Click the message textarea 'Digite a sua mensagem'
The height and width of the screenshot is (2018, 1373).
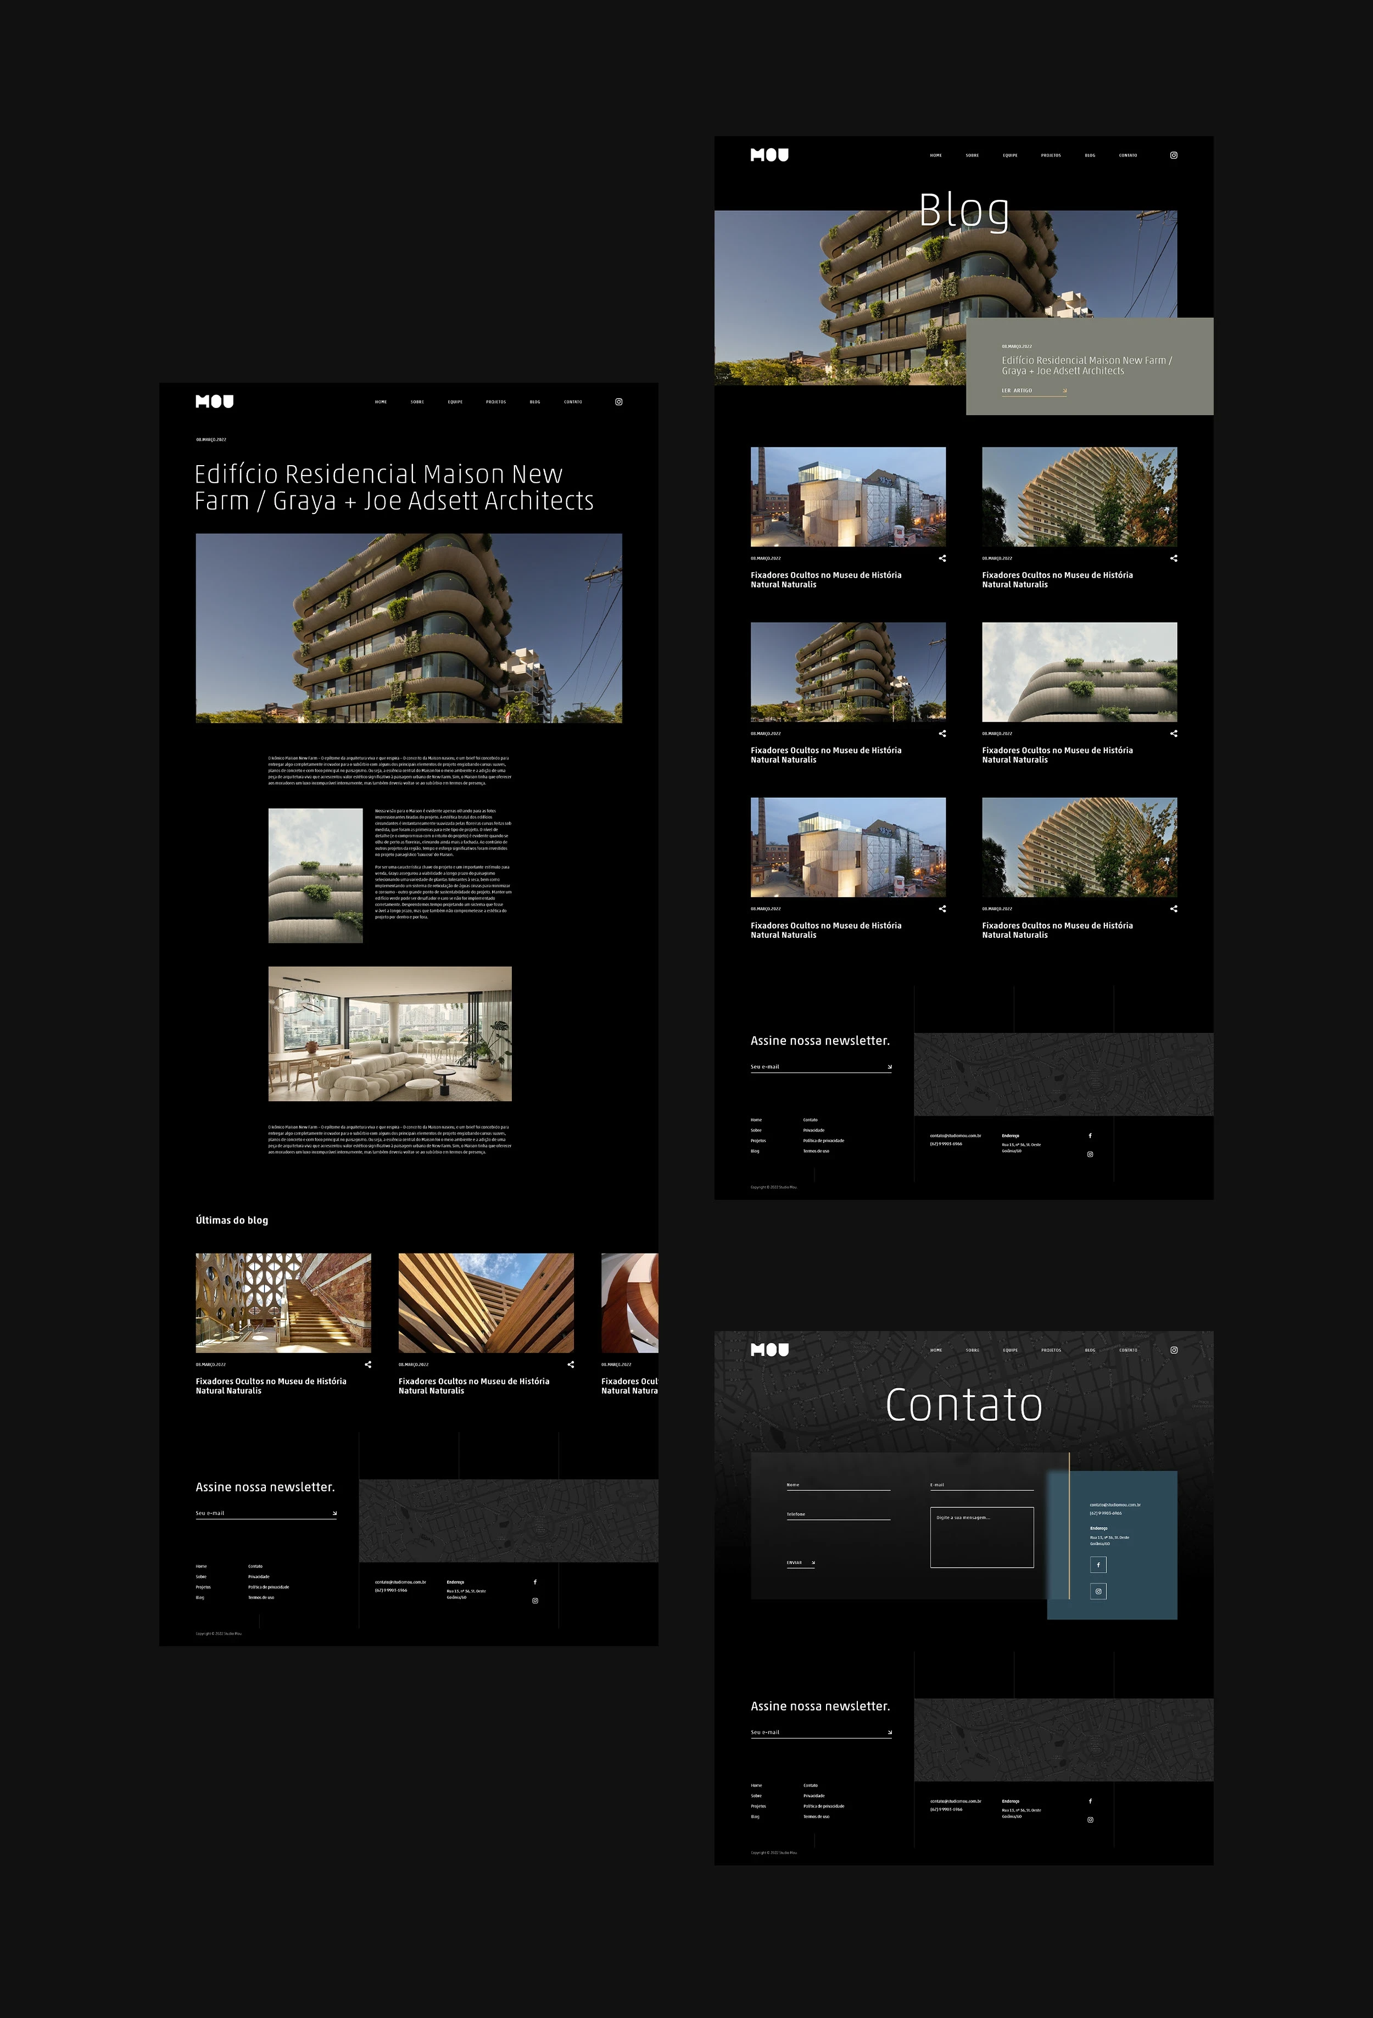981,1538
